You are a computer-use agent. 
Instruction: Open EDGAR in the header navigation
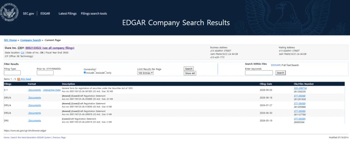click(45, 14)
